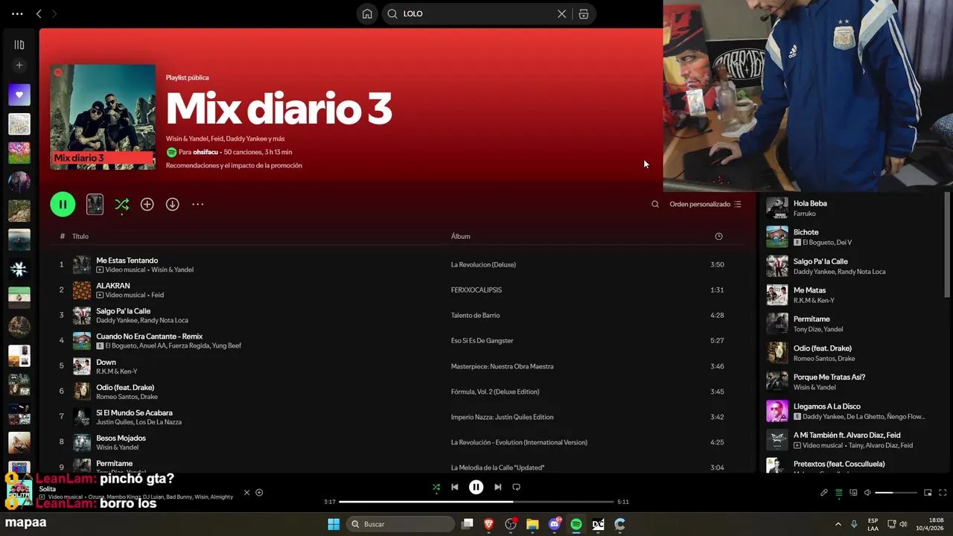Toggle playlist shuffle next to play button
The height and width of the screenshot is (536, 953).
(x=122, y=205)
